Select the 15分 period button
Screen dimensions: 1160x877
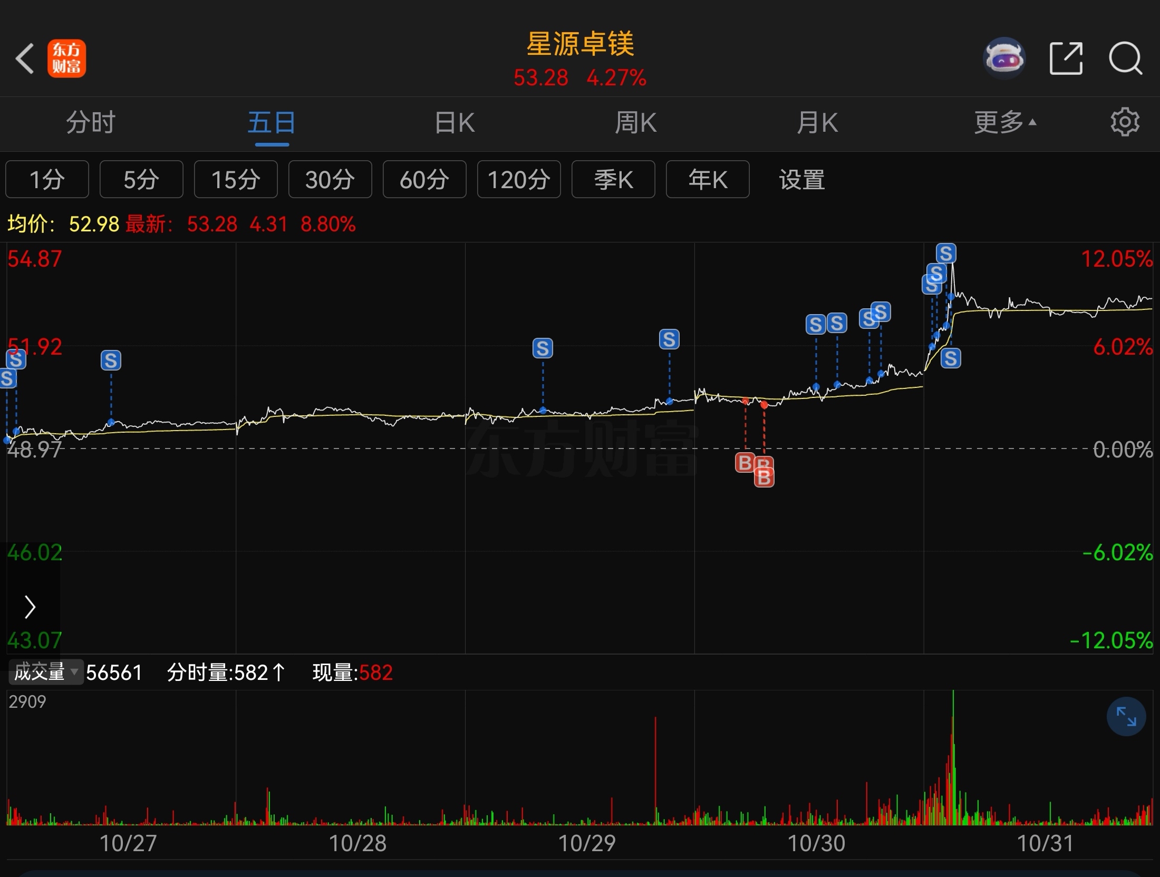(236, 180)
